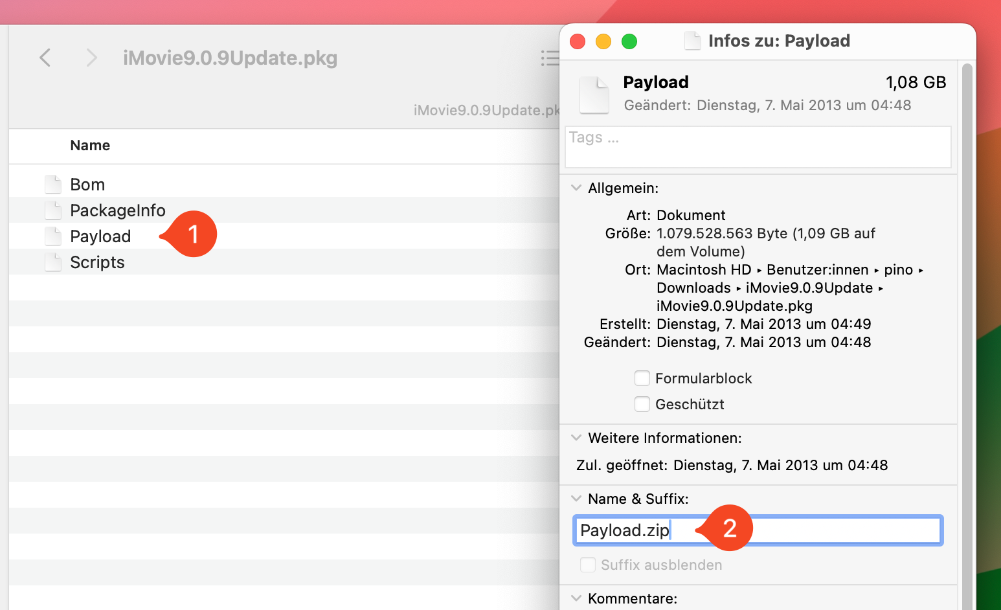Screen dimensions: 1001x610
Task: Click the list view icon in toolbar
Action: tap(550, 58)
